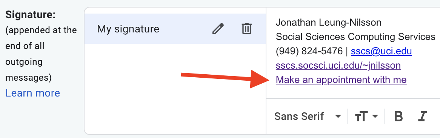This screenshot has width=440, height=138.
Task: Toggle bold formatting in signature toolbar
Action: (x=398, y=116)
